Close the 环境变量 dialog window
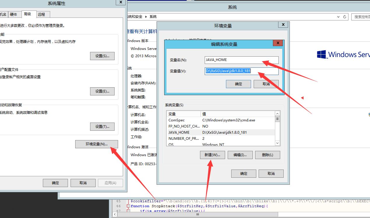Screen dimensions: 370x218 tap(283, 25)
